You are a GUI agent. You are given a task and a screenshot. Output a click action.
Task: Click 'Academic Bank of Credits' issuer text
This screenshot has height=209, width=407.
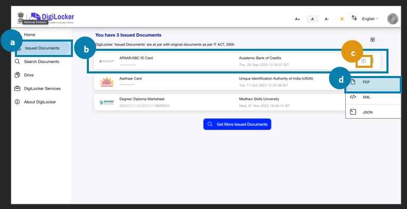[260, 58]
